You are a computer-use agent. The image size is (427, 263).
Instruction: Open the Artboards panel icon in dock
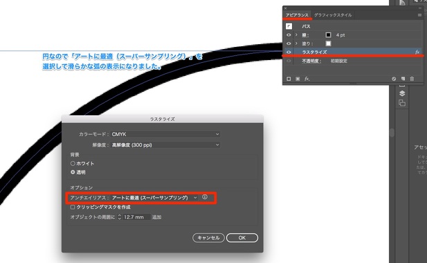click(402, 103)
